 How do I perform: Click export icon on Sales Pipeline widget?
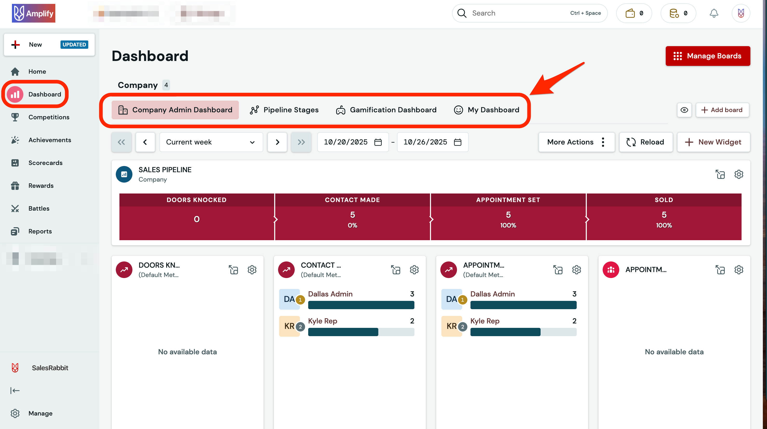[x=720, y=174]
